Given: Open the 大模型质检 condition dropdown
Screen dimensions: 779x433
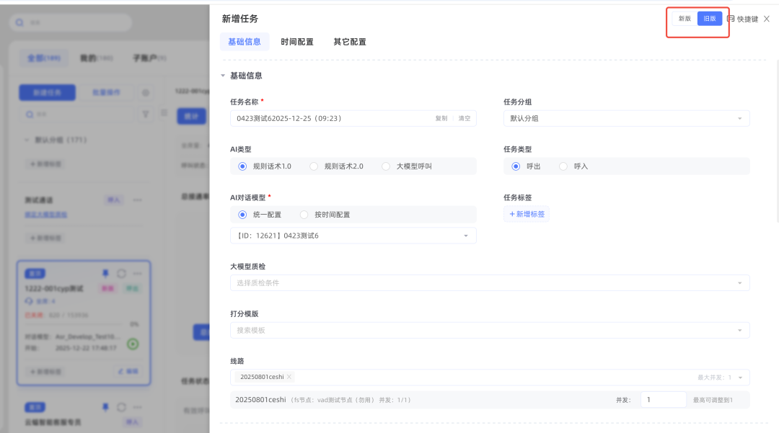Looking at the screenshot, I should pyautogui.click(x=489, y=283).
